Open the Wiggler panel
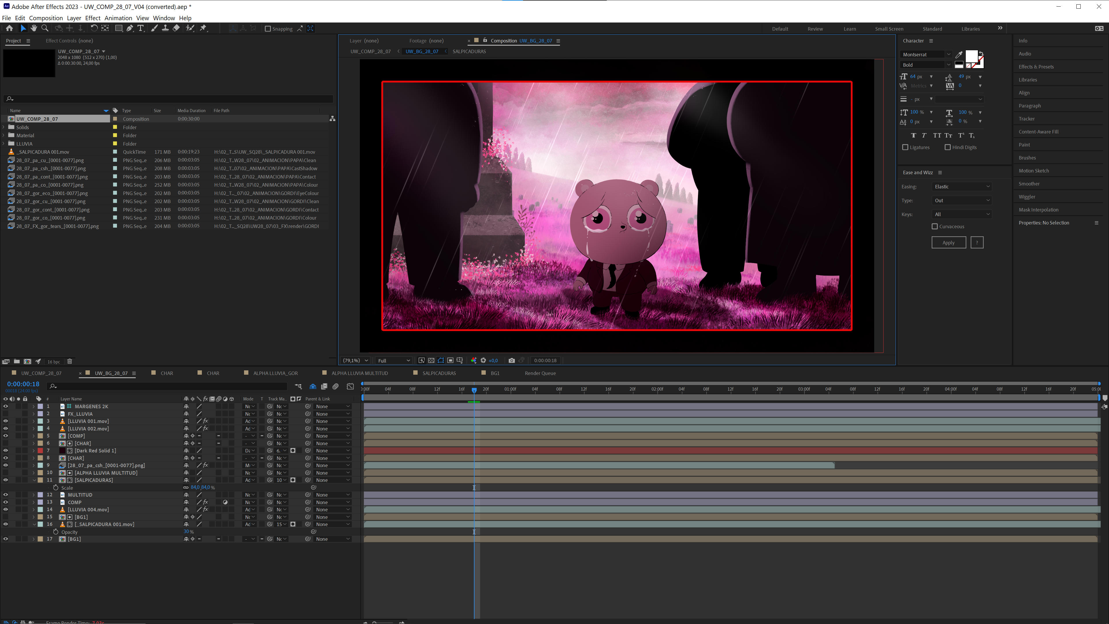The width and height of the screenshot is (1109, 624). (x=1027, y=197)
